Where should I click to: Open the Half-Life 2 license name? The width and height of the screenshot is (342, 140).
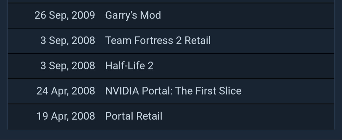coord(129,66)
